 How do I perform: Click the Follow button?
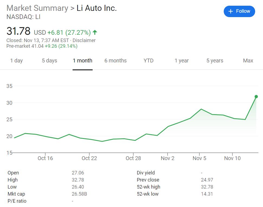click(x=239, y=11)
